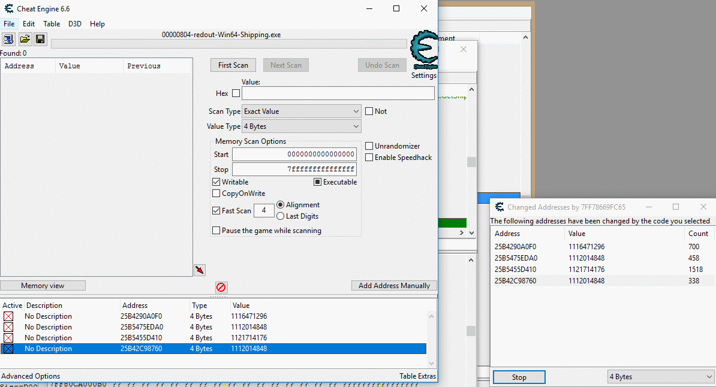Click the open folder load icon

pos(25,39)
